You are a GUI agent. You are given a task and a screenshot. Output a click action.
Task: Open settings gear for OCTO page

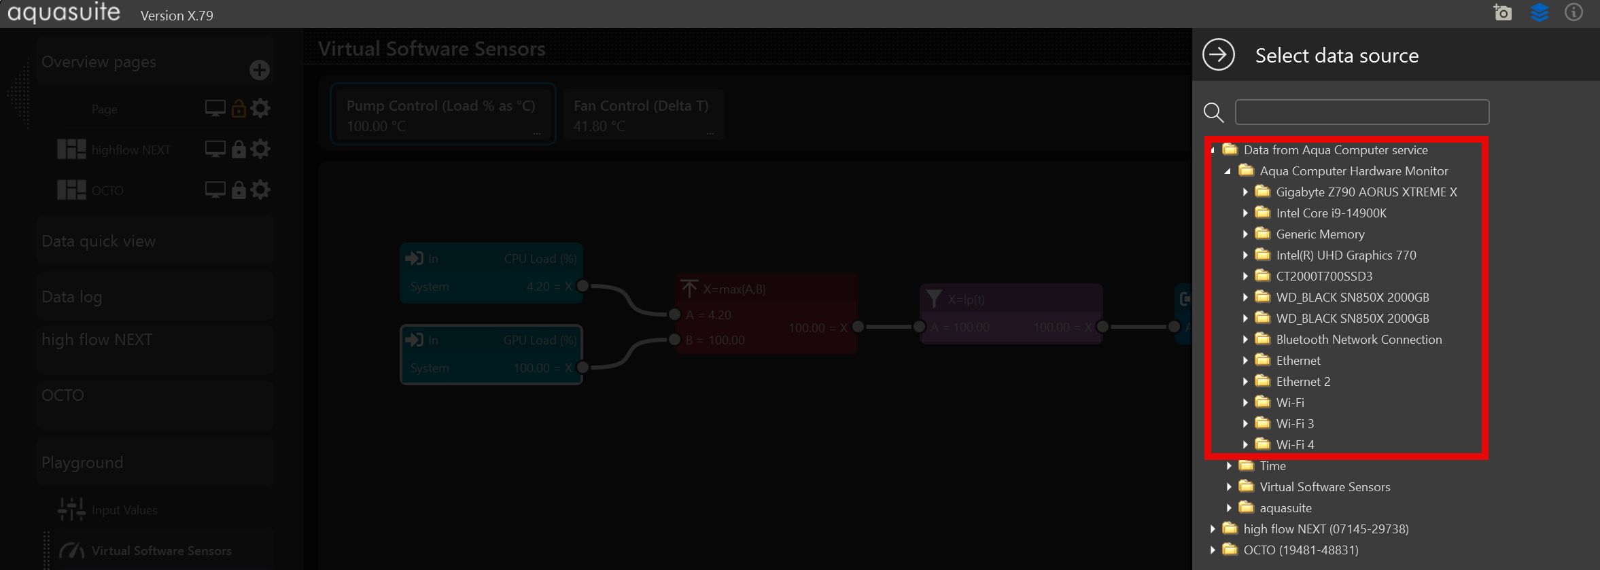point(260,190)
